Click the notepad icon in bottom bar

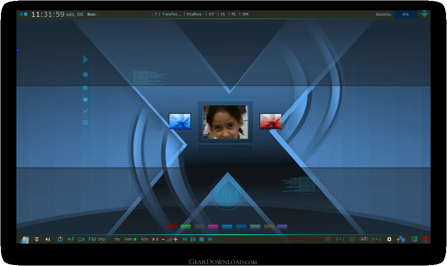click(24, 239)
